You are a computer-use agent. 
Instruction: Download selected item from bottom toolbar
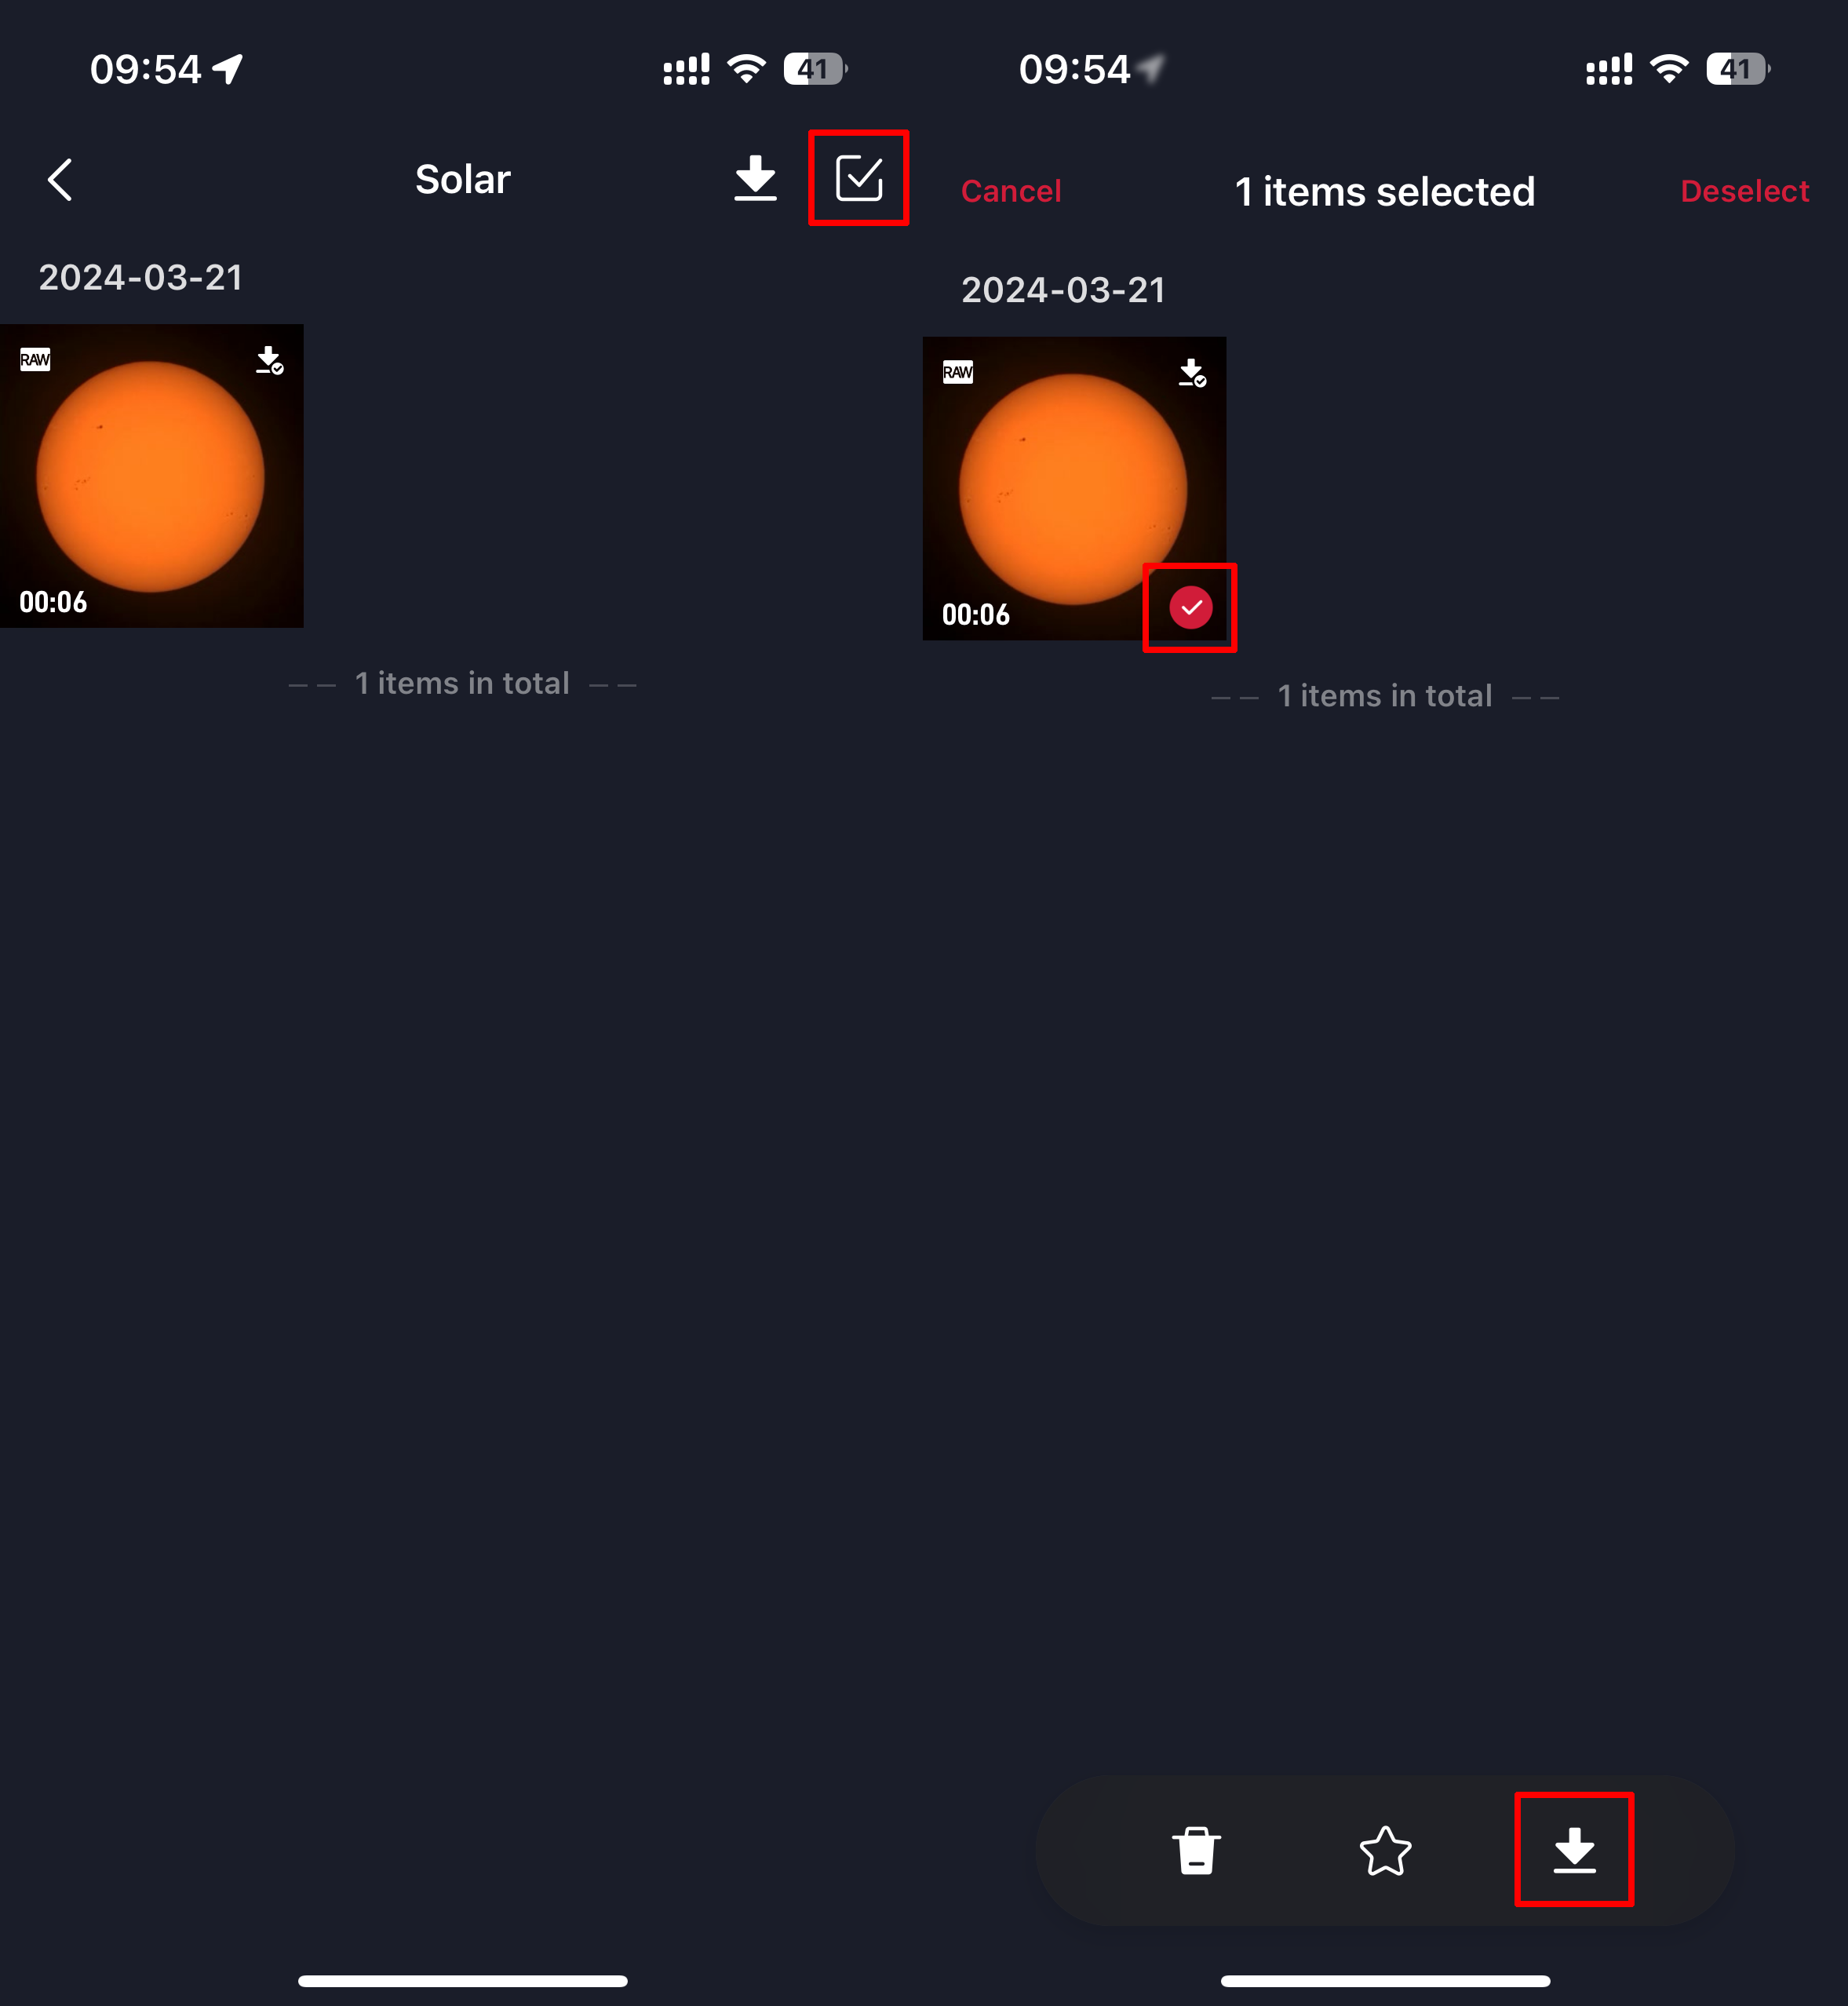pos(1574,1850)
